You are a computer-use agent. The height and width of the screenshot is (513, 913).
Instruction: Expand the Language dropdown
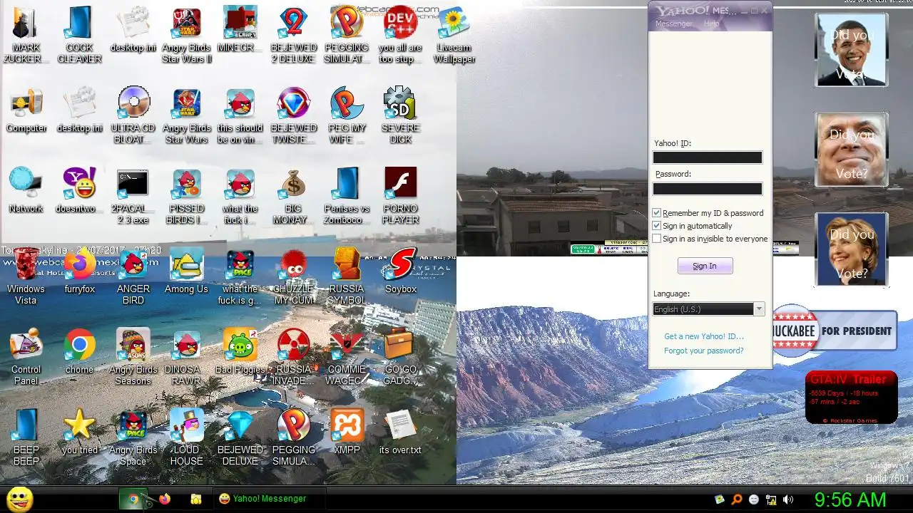coord(759,309)
